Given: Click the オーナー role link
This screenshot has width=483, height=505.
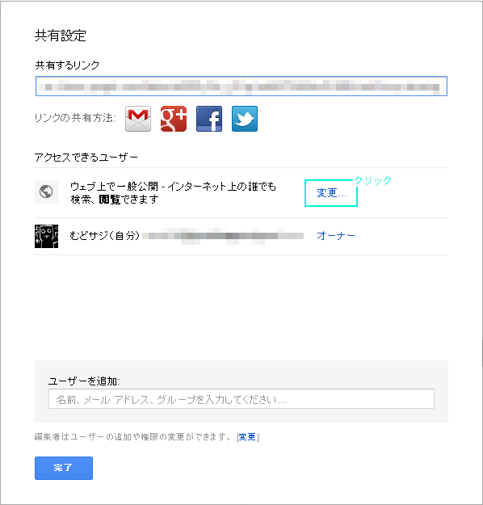Looking at the screenshot, I should click(x=336, y=236).
